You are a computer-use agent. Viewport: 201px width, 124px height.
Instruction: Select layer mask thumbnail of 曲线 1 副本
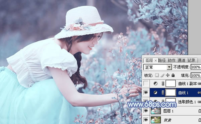[171, 84]
